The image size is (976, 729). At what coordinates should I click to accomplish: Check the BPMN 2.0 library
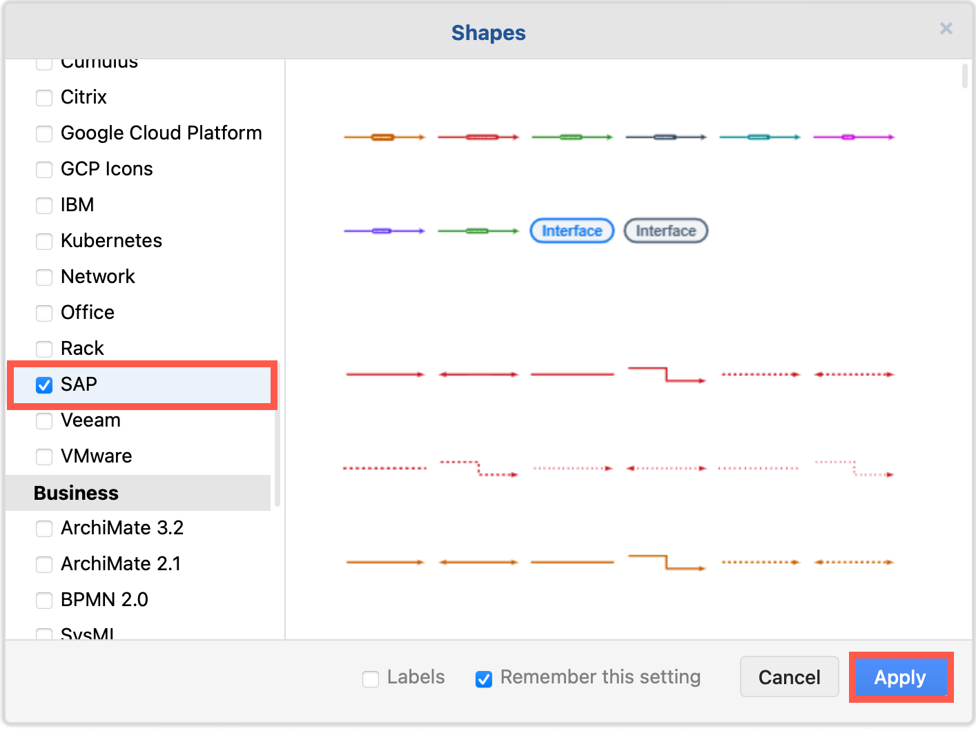click(x=43, y=601)
